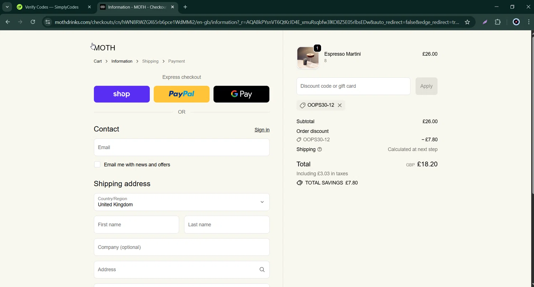The height and width of the screenshot is (287, 534).
Task: Click the total price £18.20
Action: point(427,164)
